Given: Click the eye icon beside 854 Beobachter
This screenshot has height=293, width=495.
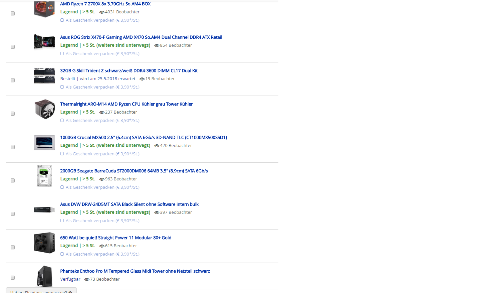Looking at the screenshot, I should tap(157, 45).
